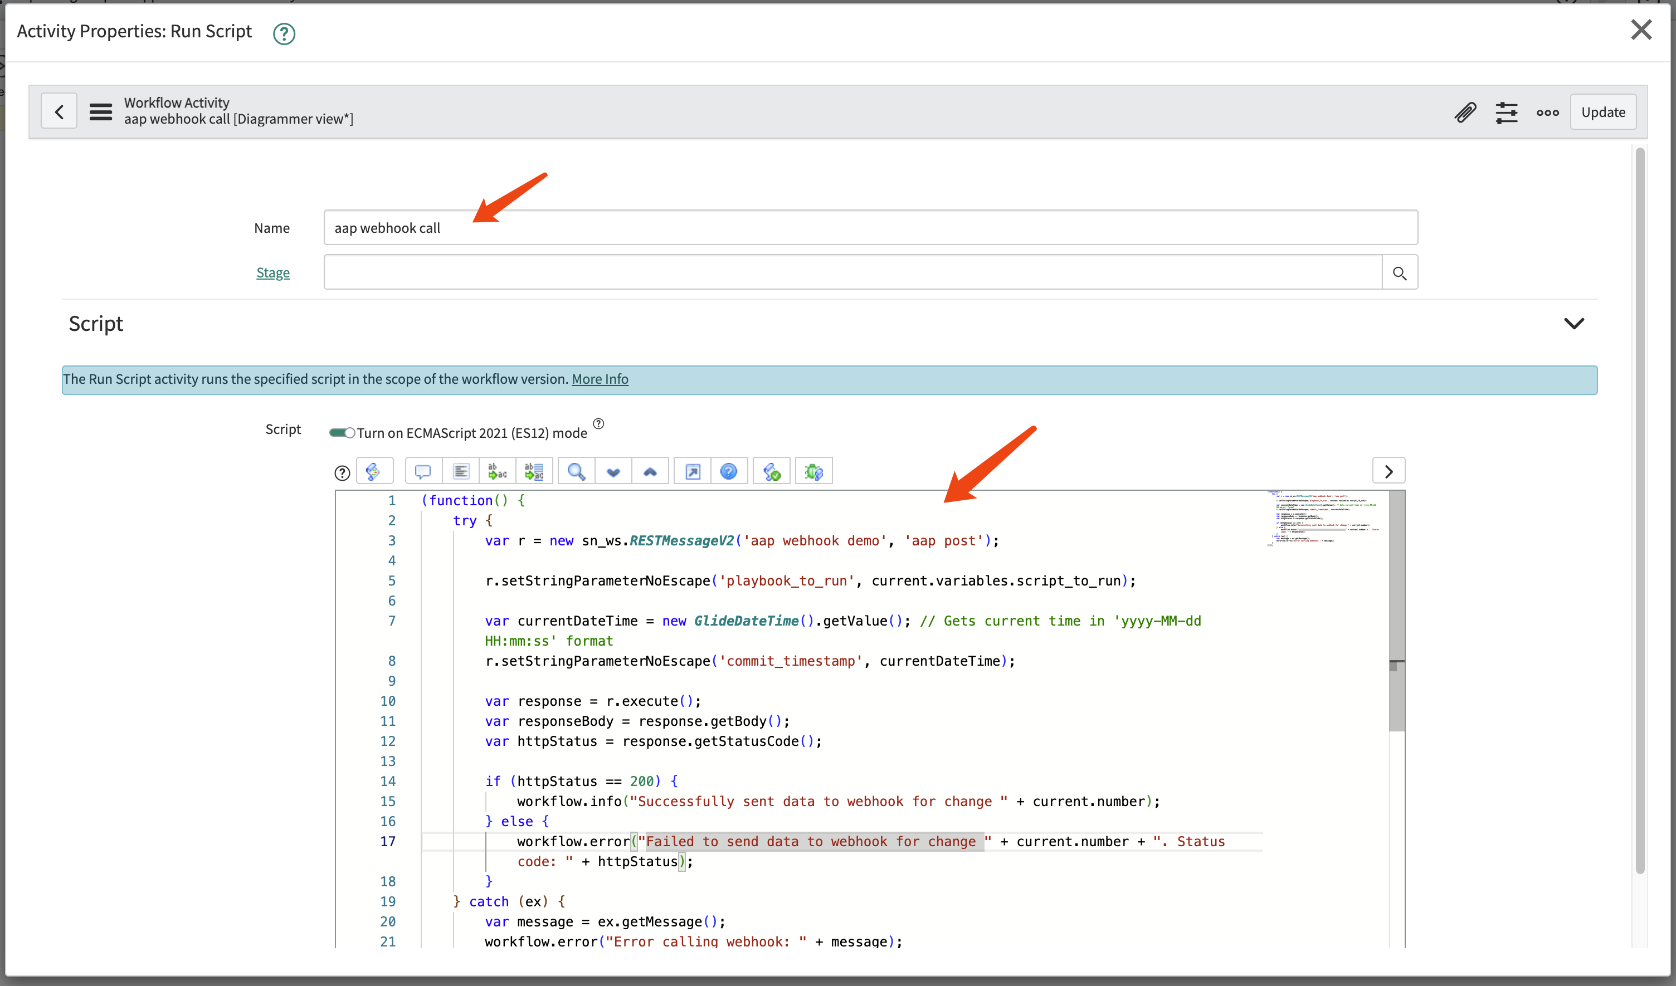1676x986 pixels.
Task: Click the check syntax scroll icon
Action: [x=772, y=471]
